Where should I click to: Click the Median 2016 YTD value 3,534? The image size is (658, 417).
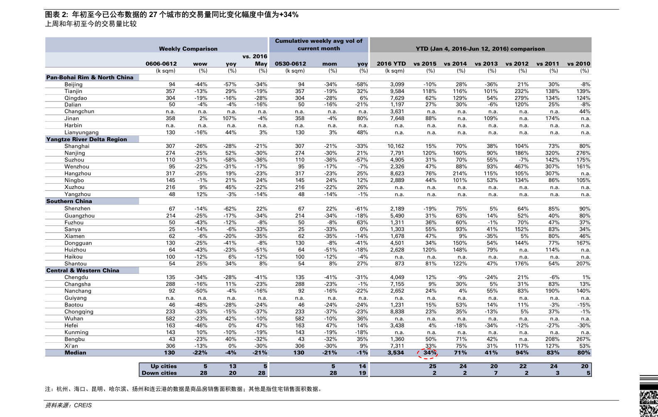point(395,353)
